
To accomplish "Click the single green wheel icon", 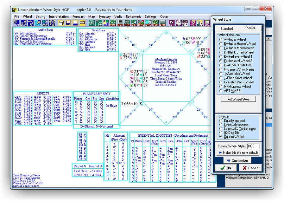I will [x=92, y=23].
